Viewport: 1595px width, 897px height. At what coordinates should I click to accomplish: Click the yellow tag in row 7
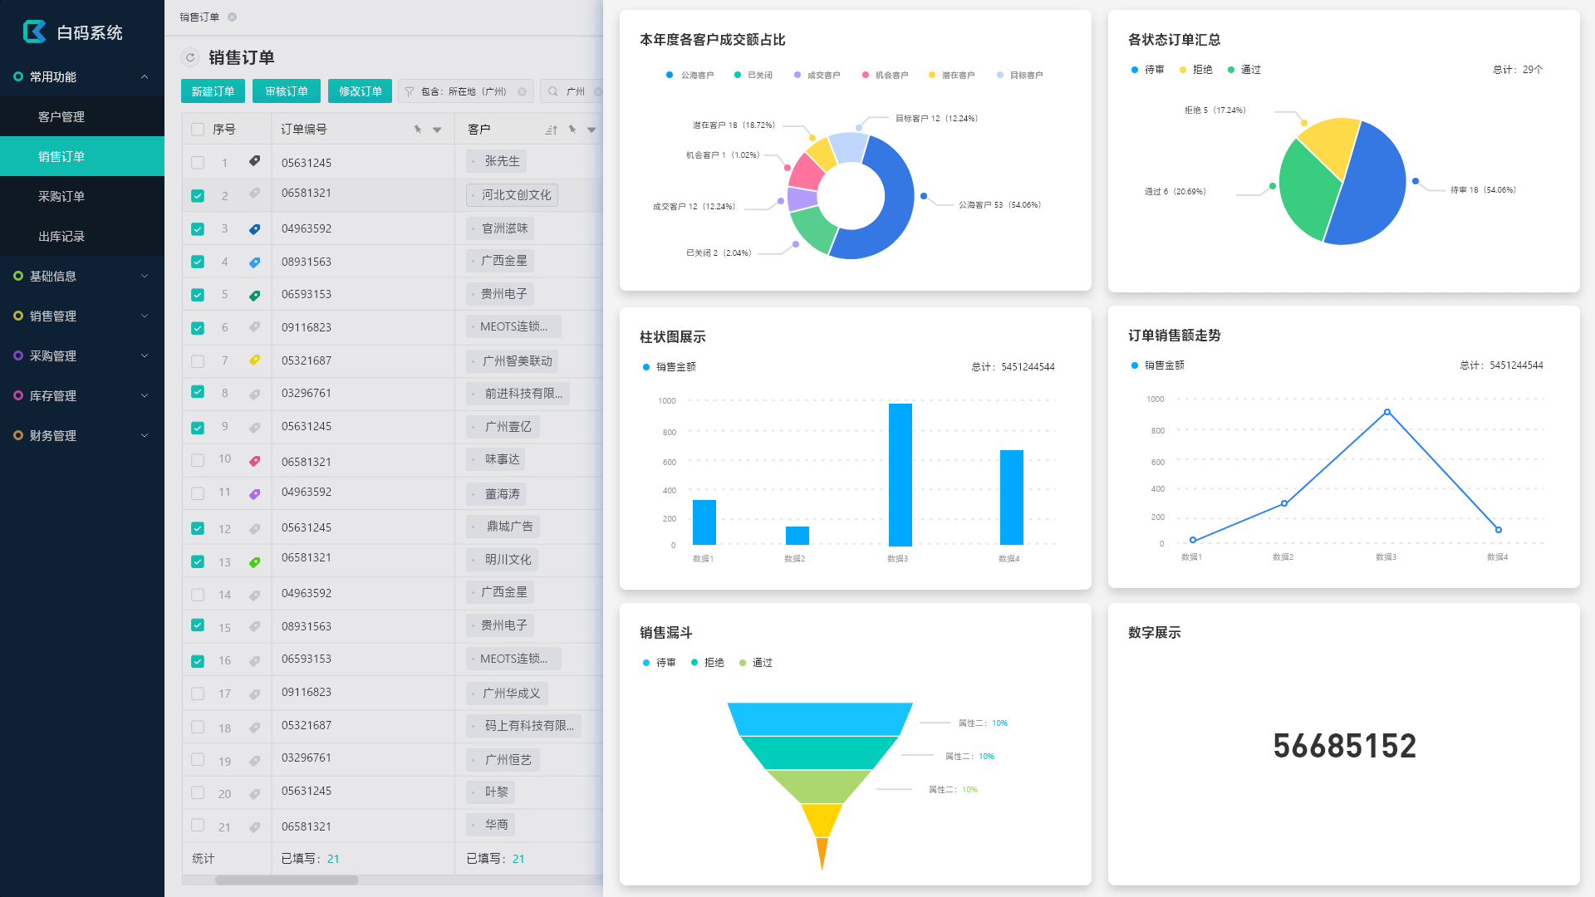255,360
